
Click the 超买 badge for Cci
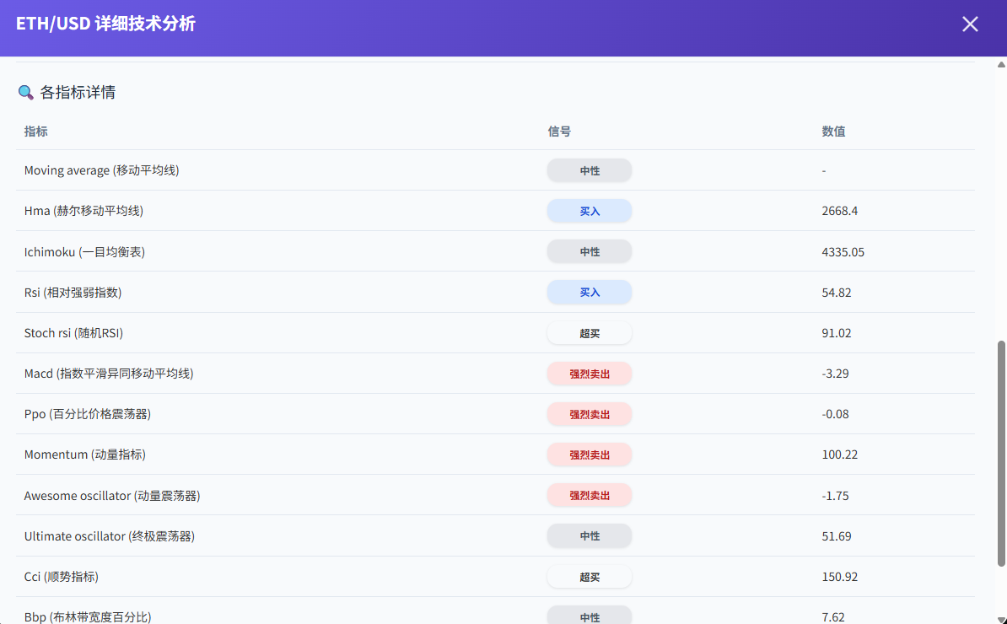pyautogui.click(x=590, y=577)
